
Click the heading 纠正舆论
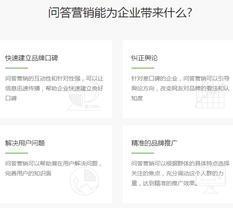[144, 58]
